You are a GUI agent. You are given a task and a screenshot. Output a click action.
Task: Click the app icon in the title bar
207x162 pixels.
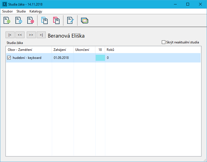(x=4, y=4)
